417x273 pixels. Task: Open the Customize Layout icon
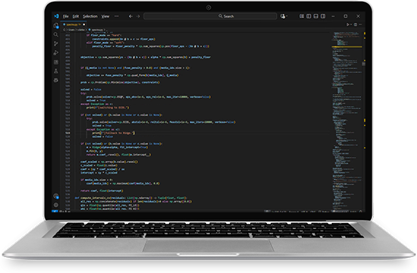coord(302,16)
